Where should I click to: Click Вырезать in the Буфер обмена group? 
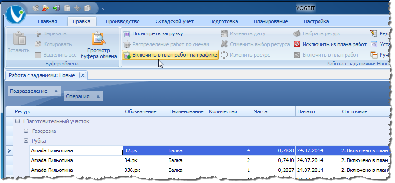click(50, 33)
